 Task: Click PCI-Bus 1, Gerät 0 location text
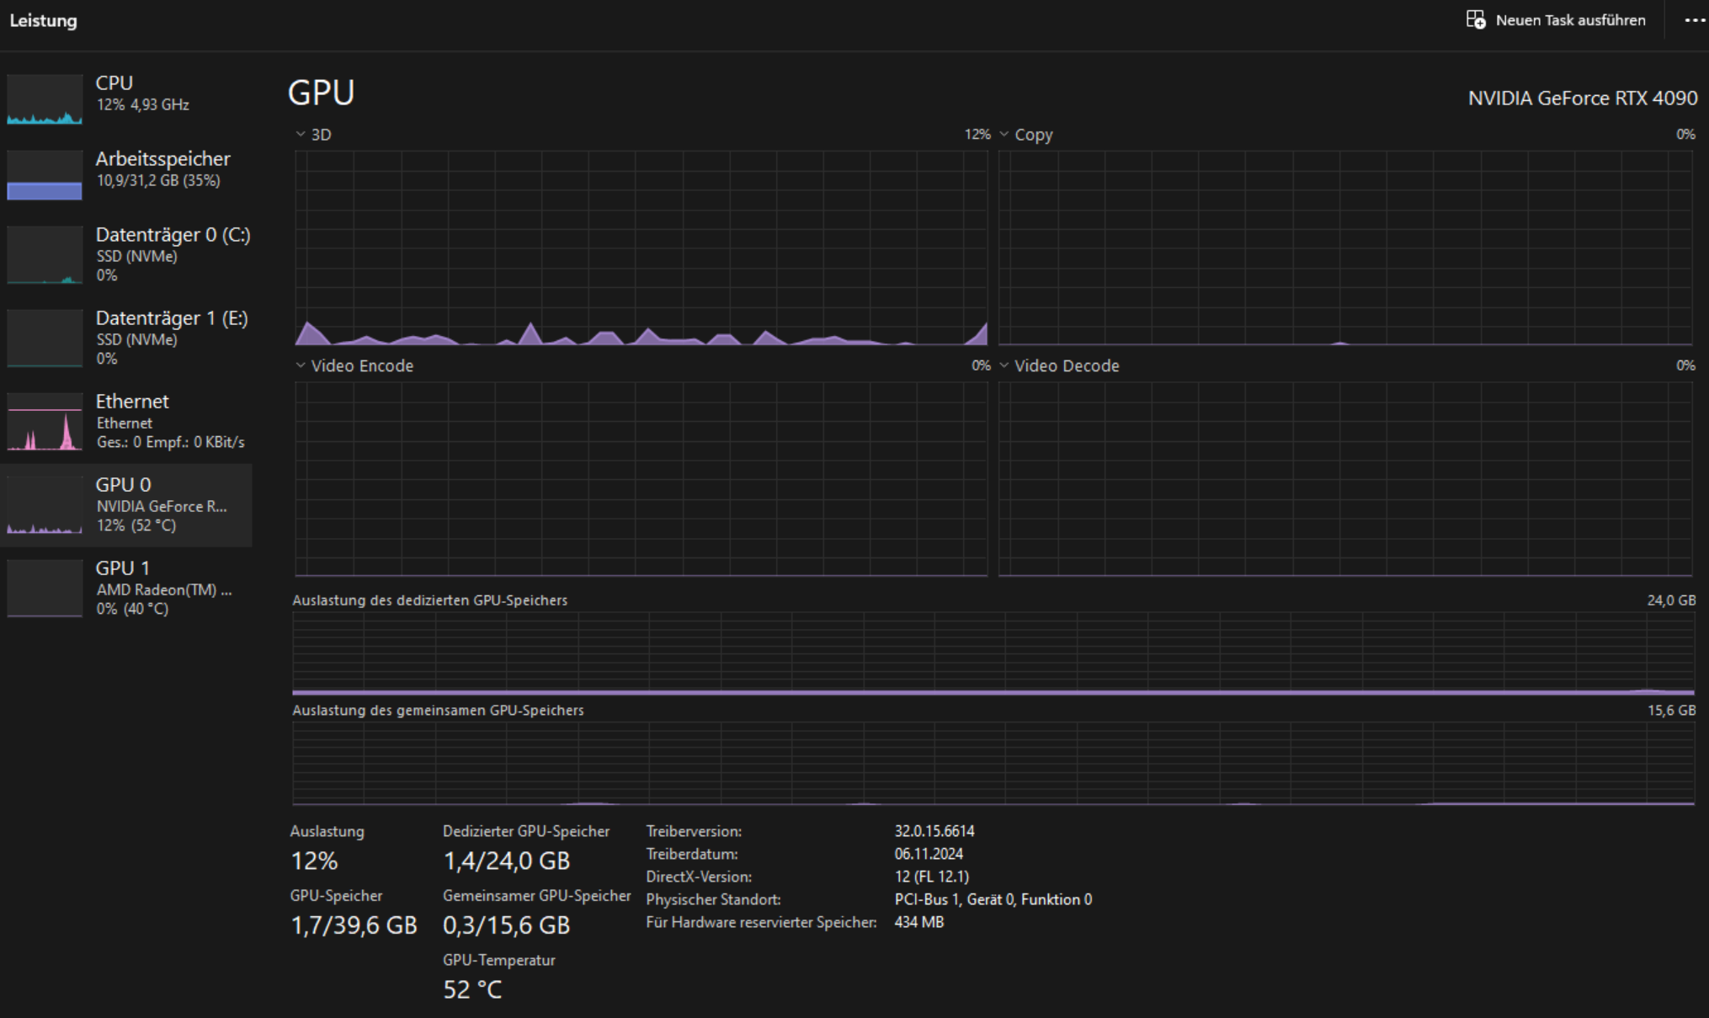(x=993, y=899)
